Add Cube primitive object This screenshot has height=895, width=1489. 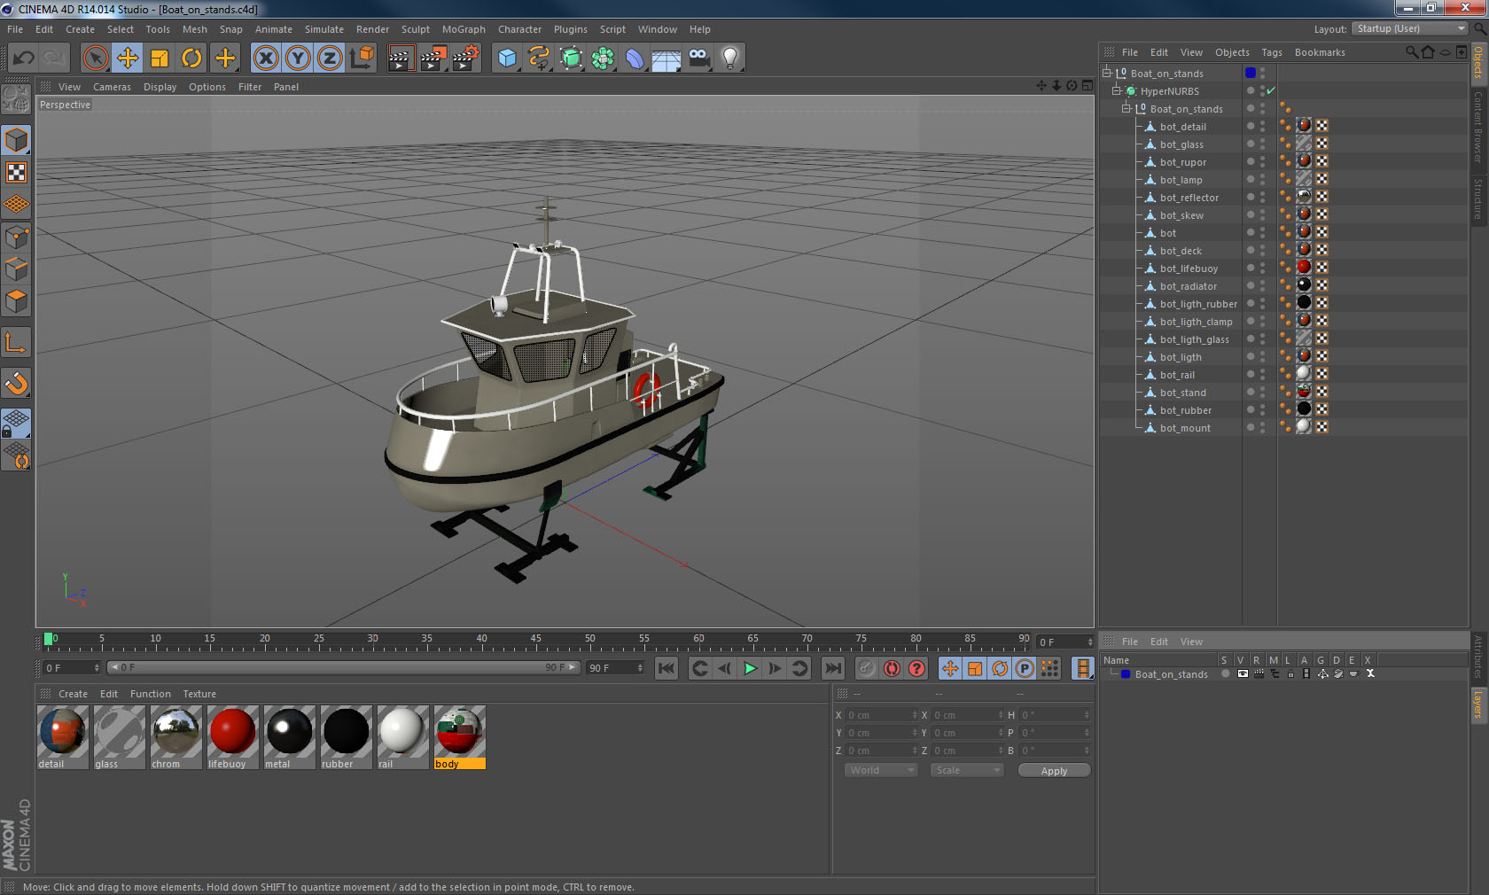[x=507, y=58]
